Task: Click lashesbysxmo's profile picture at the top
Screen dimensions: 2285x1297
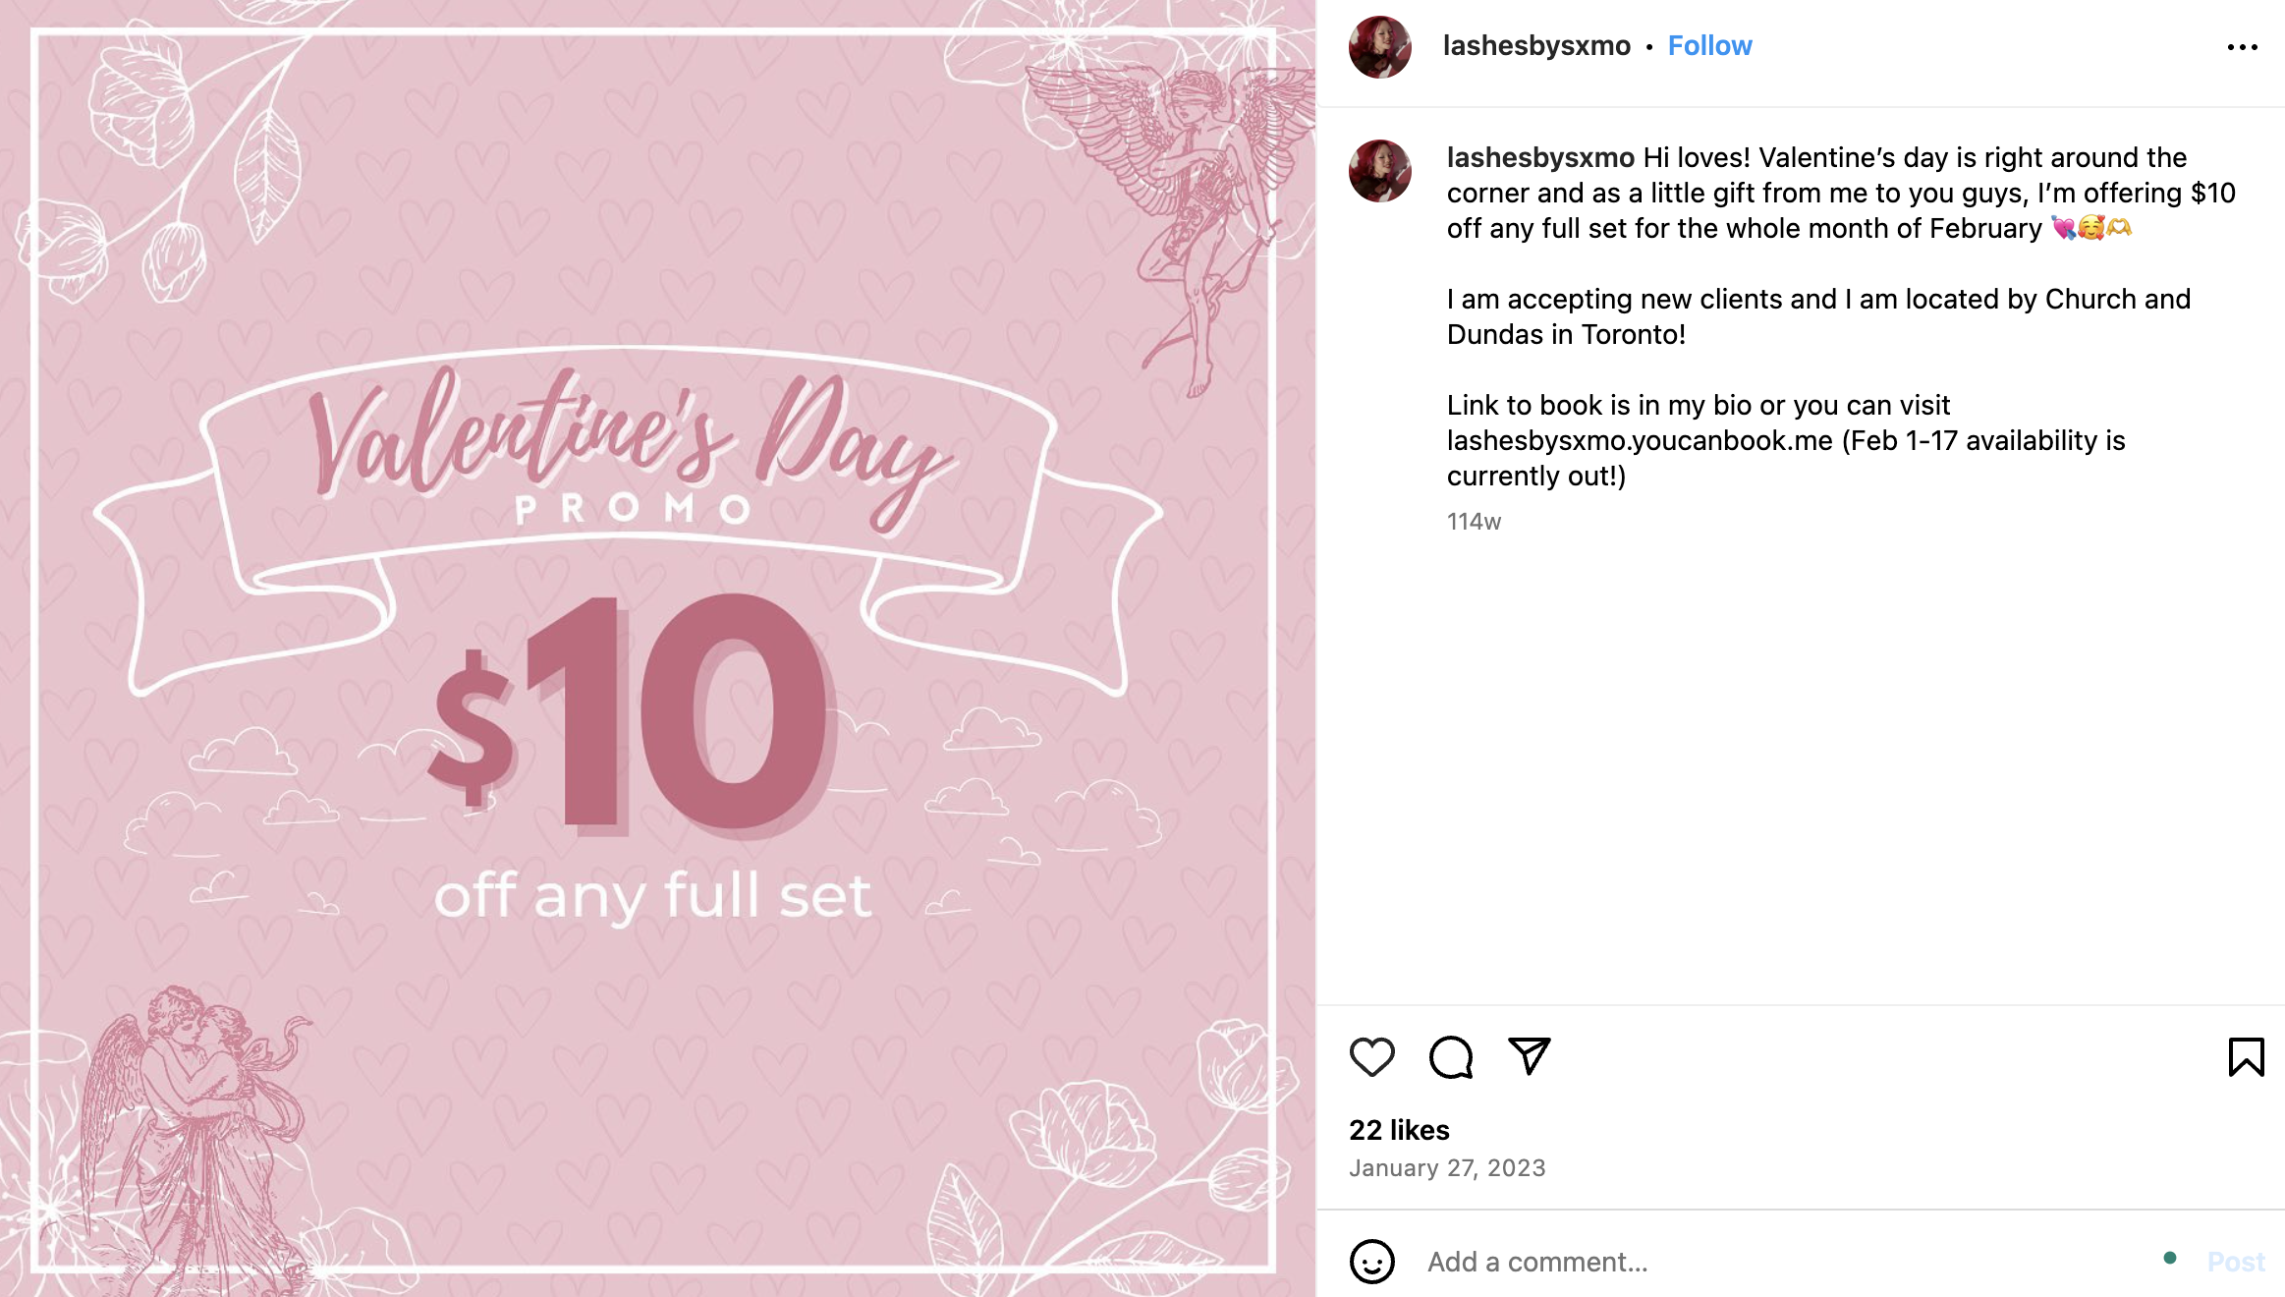Action: tap(1379, 45)
